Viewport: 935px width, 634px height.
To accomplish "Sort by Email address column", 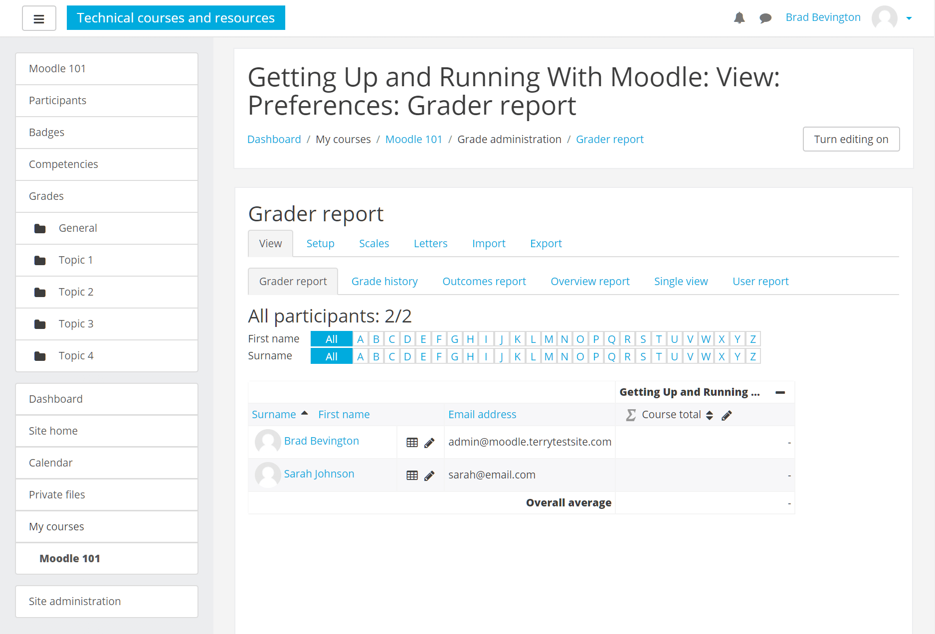I will point(482,414).
